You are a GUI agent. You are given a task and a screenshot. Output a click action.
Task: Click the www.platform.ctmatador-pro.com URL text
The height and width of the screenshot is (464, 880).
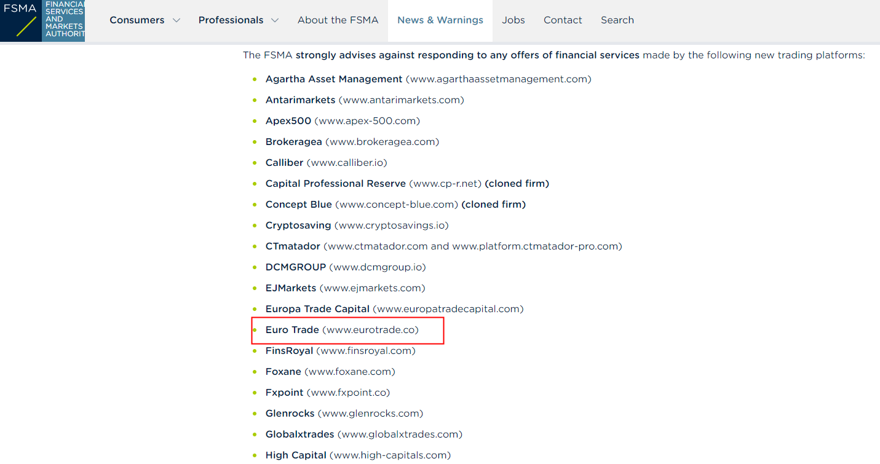pos(535,246)
